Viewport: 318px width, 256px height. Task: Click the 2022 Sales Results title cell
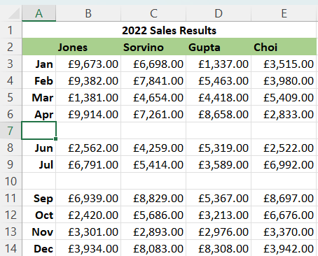[x=170, y=30]
